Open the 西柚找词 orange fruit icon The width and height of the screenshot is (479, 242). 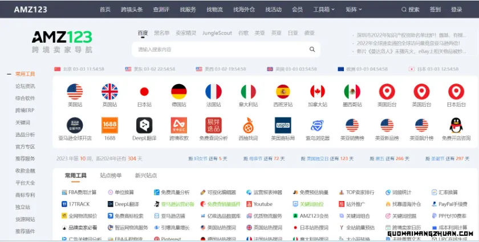click(249, 125)
